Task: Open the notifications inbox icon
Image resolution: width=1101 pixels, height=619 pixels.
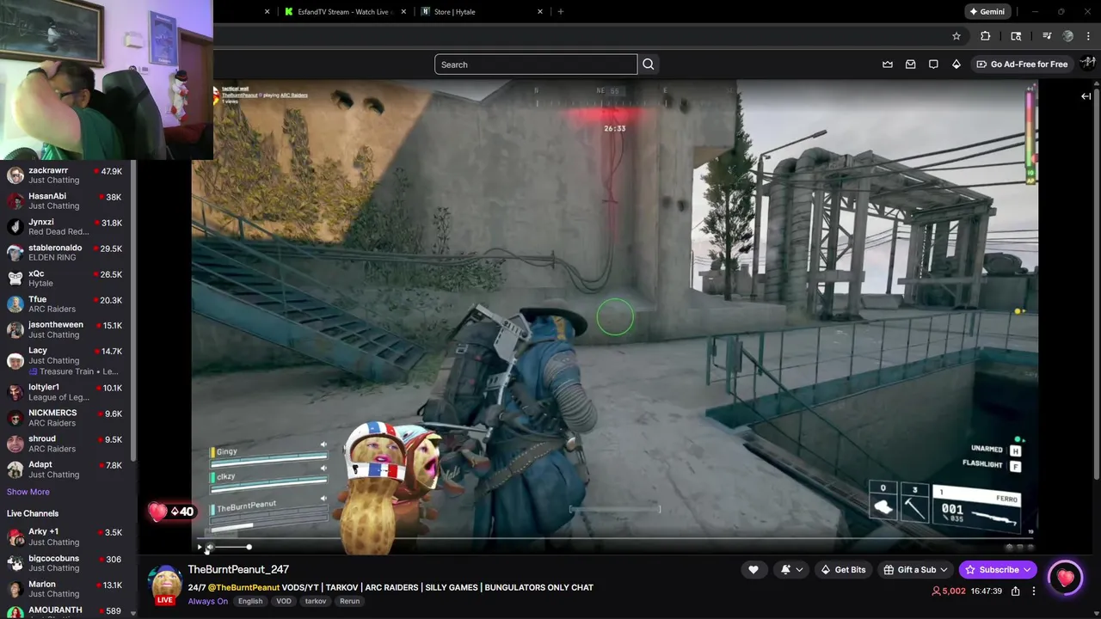Action: point(910,64)
